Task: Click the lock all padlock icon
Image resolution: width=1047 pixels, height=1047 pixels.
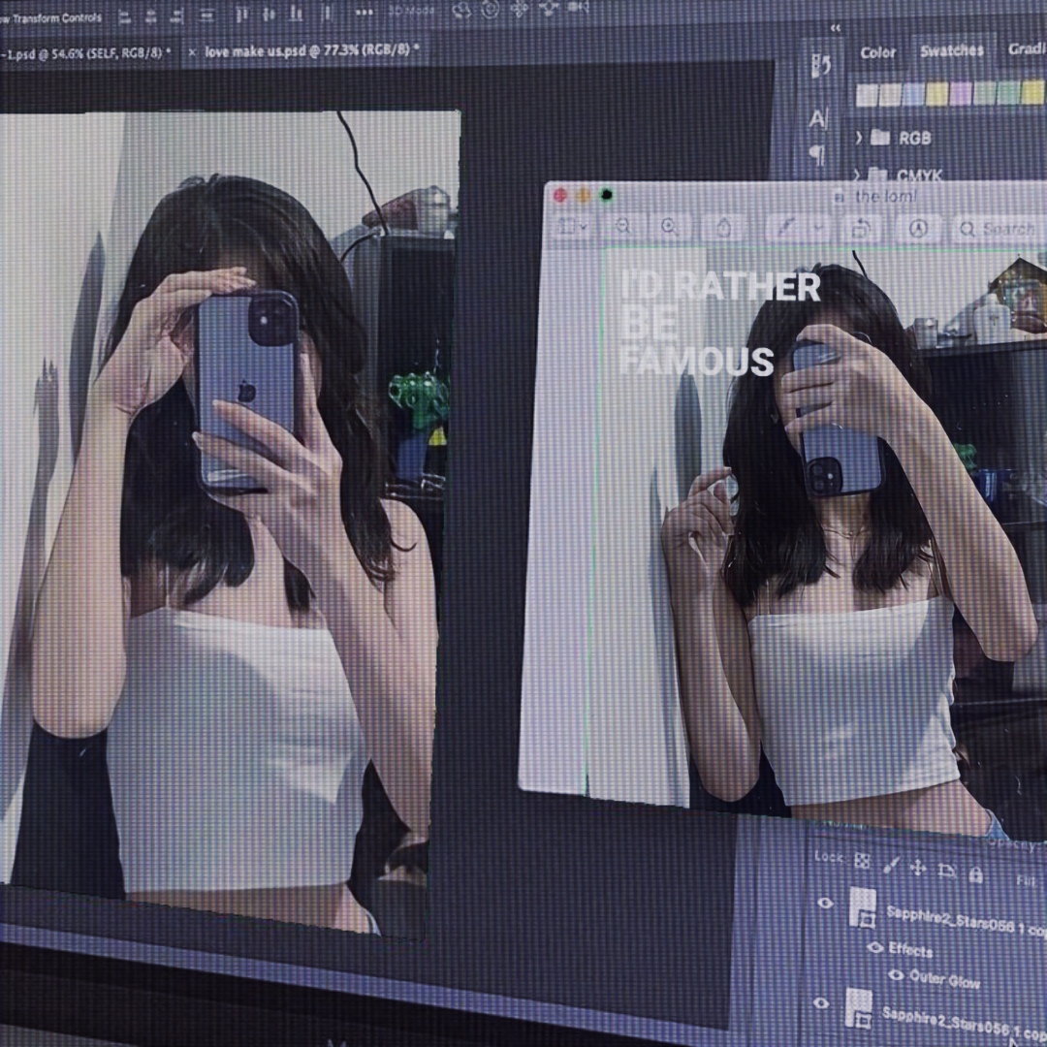Action: tap(975, 874)
